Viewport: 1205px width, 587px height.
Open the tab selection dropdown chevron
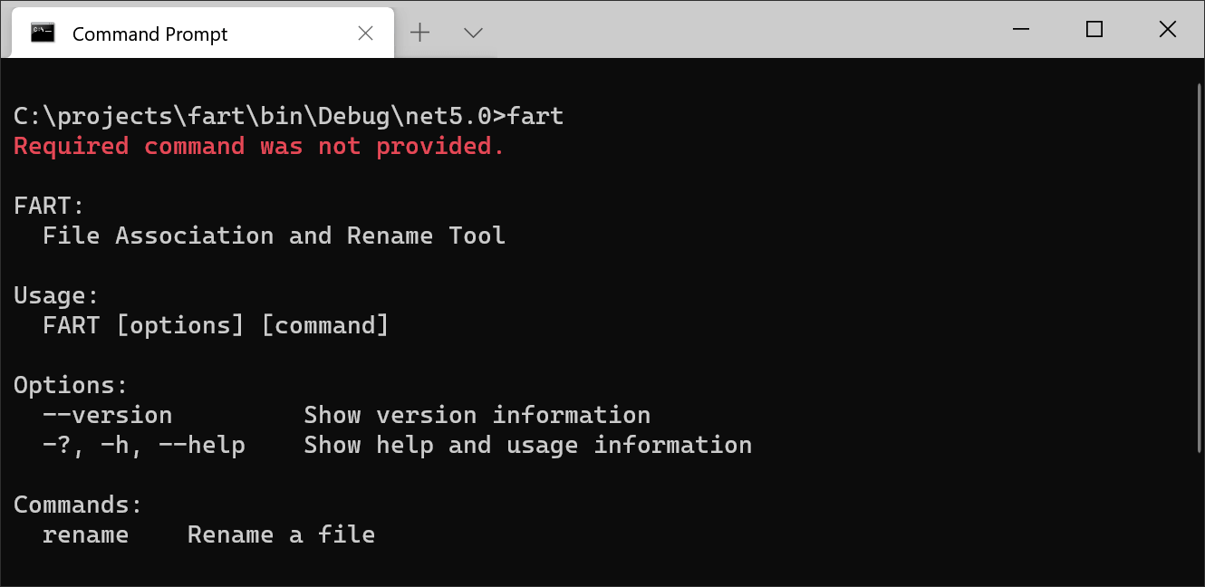point(472,33)
